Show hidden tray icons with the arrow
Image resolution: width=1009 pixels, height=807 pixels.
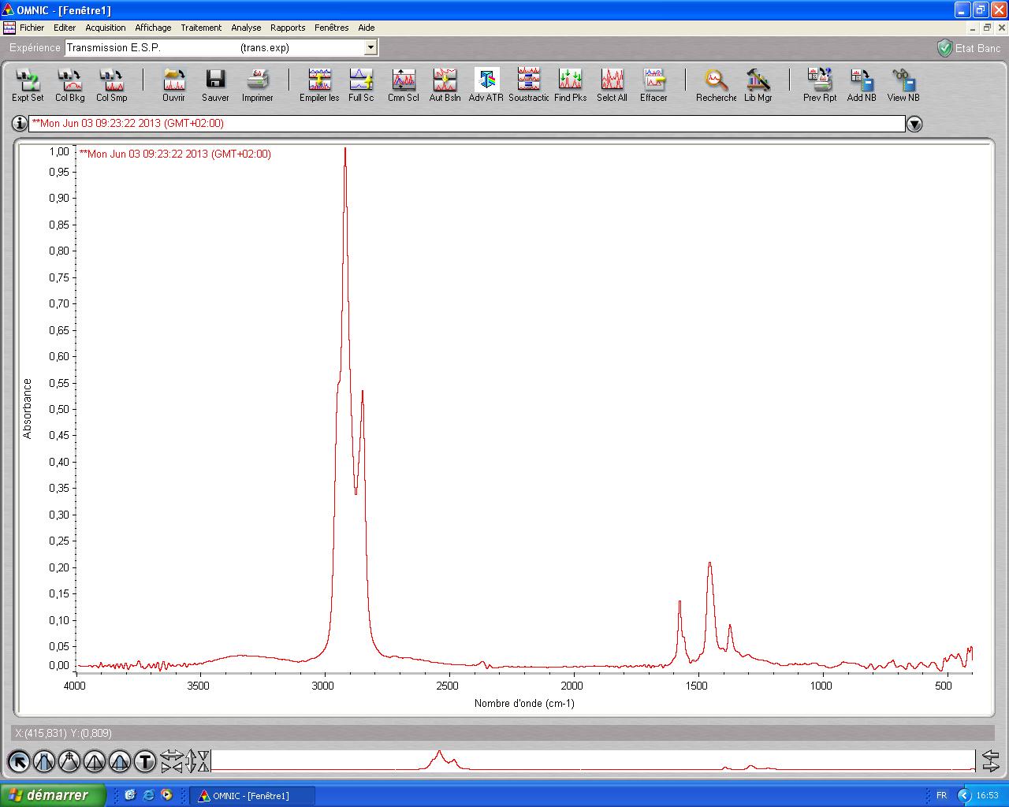tap(963, 796)
